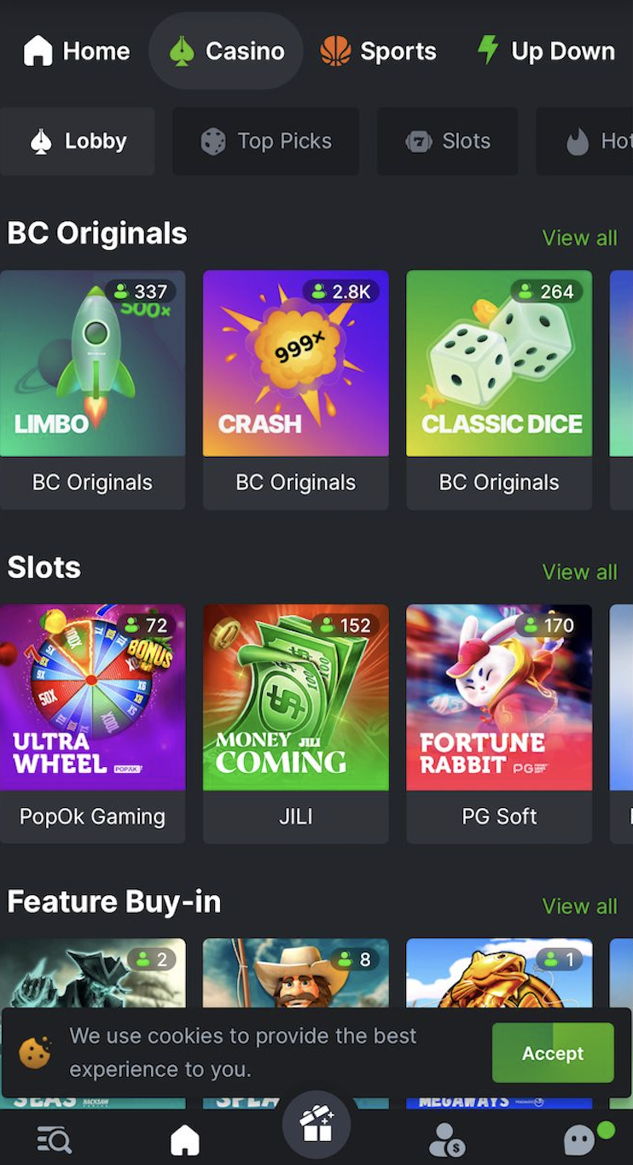The height and width of the screenshot is (1165, 633).
Task: Open the gift box rewards icon
Action: (x=316, y=1123)
